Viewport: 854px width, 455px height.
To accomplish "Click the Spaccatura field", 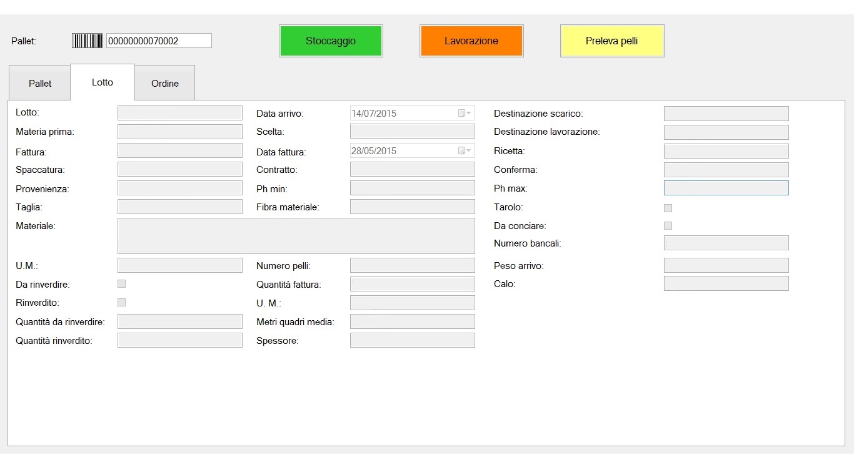I will 180,169.
